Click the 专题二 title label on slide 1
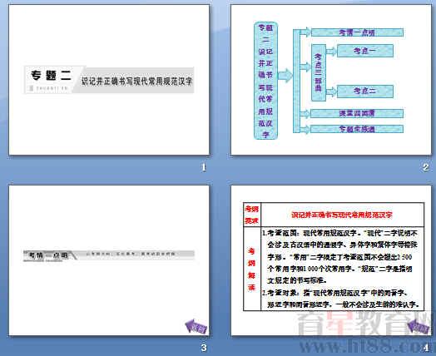 pos(51,76)
